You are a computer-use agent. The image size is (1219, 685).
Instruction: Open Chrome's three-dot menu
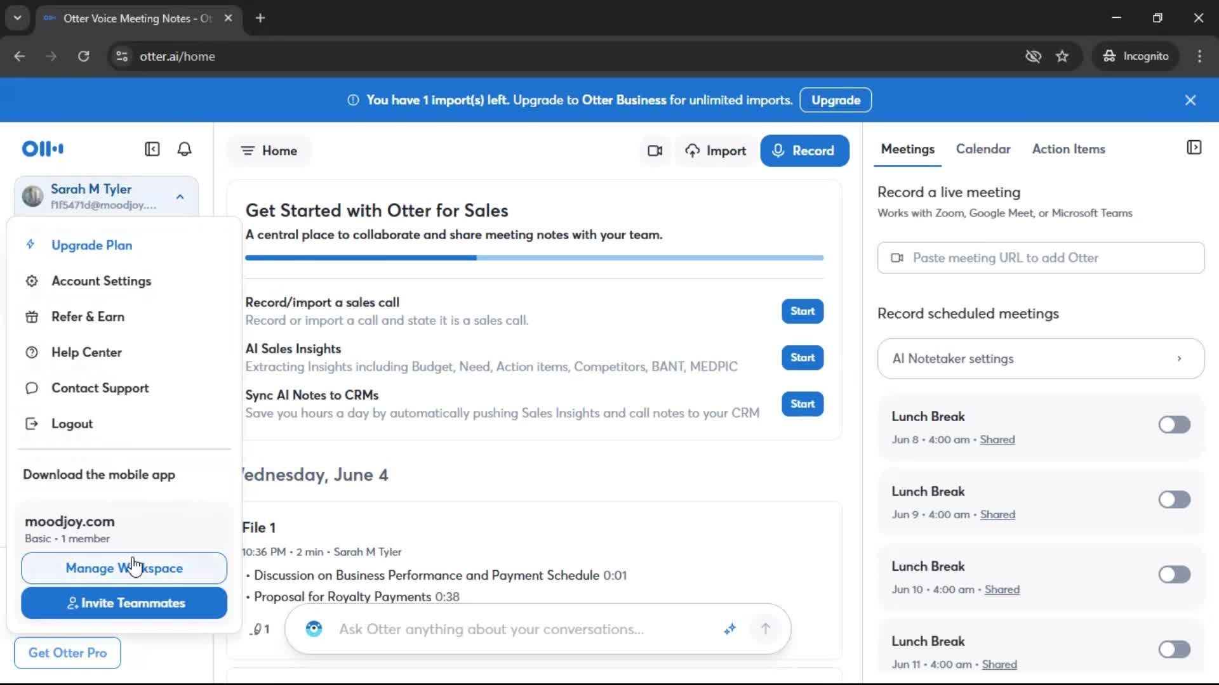pyautogui.click(x=1199, y=56)
